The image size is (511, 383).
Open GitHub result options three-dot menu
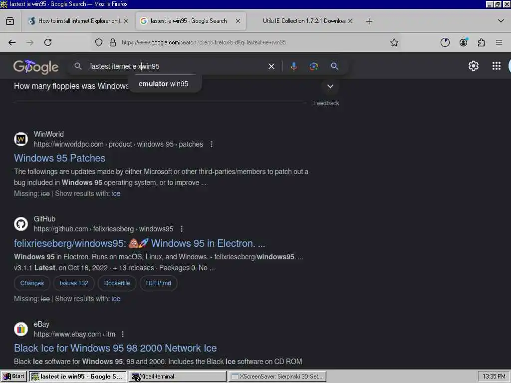(182, 229)
